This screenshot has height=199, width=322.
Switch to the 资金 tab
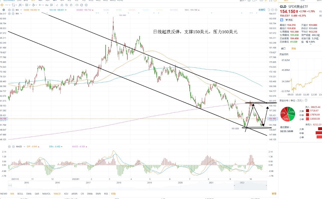coord(294,48)
